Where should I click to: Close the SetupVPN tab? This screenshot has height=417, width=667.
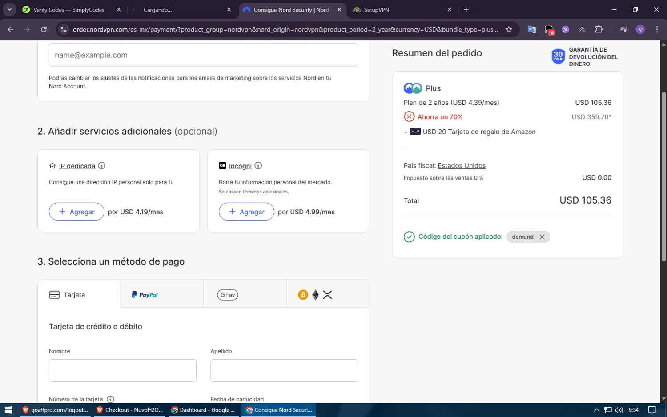click(450, 10)
